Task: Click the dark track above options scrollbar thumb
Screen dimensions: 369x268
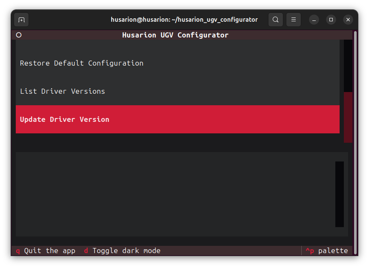Action: click(x=348, y=66)
